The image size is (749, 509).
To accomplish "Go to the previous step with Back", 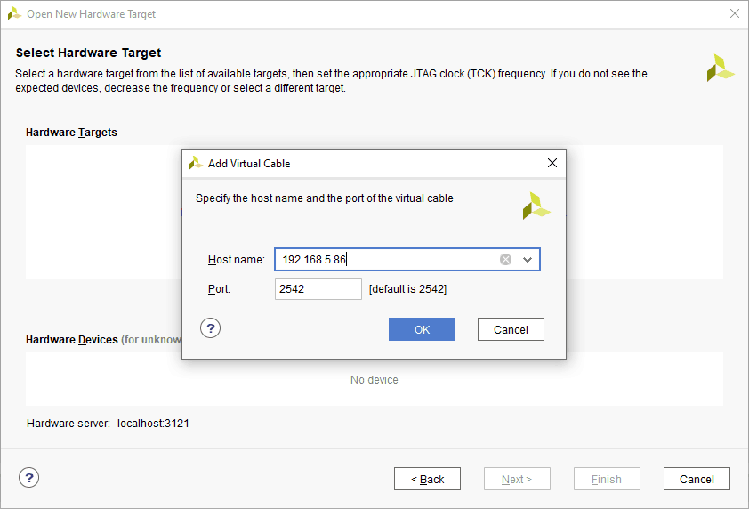I will (x=427, y=479).
